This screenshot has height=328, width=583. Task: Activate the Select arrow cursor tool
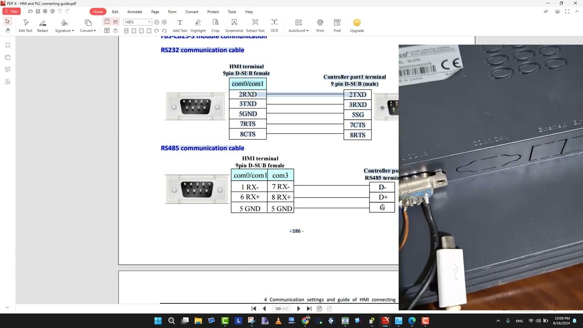pyautogui.click(x=7, y=21)
